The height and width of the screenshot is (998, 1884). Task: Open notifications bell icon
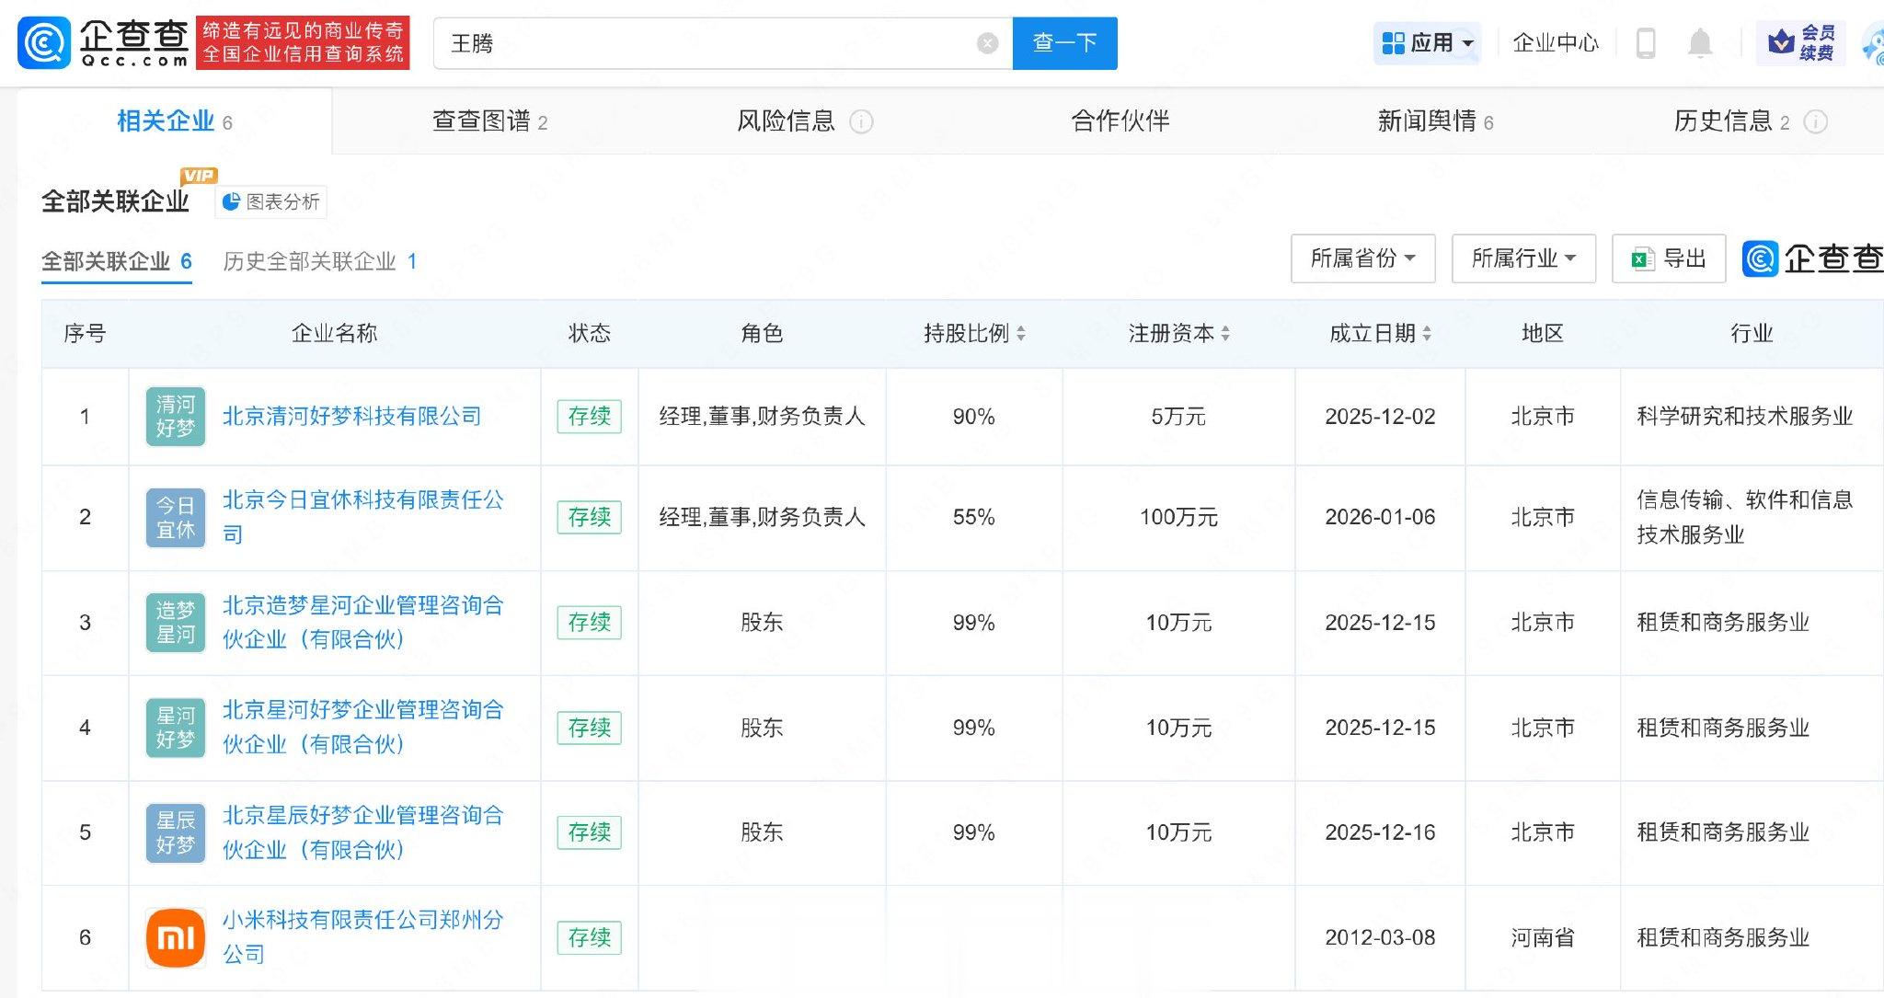coord(1699,43)
